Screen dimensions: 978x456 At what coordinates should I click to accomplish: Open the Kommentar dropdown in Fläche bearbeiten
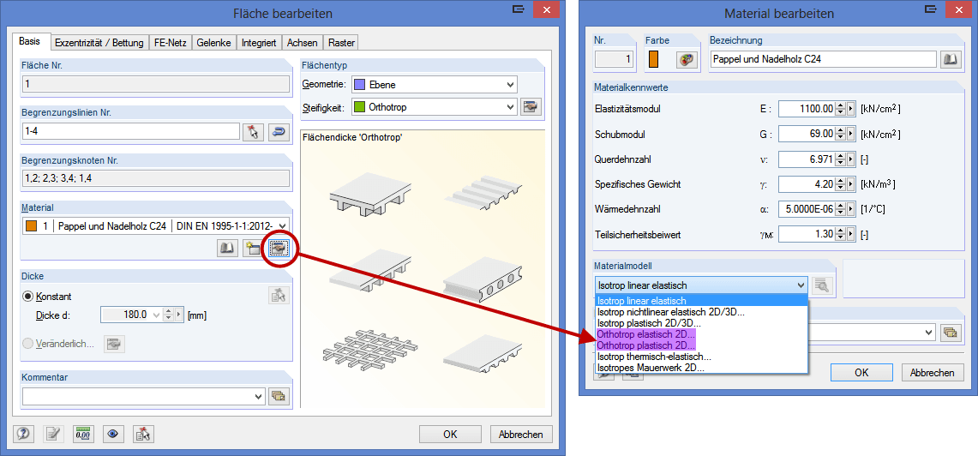(259, 396)
